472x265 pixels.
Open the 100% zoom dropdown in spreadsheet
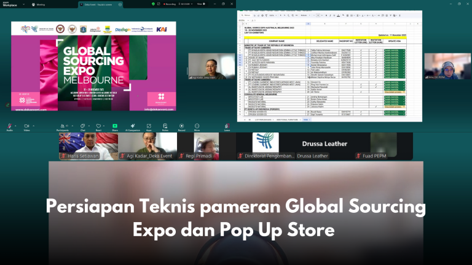point(273,15)
